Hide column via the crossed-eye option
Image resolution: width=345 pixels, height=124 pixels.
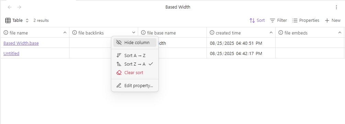(x=135, y=42)
